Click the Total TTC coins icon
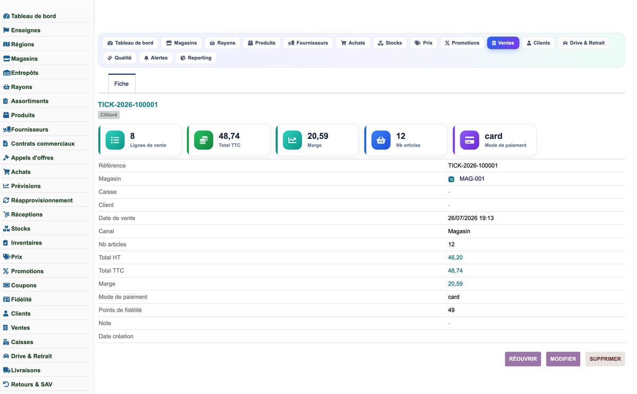Image resolution: width=637 pixels, height=394 pixels. [204, 141]
